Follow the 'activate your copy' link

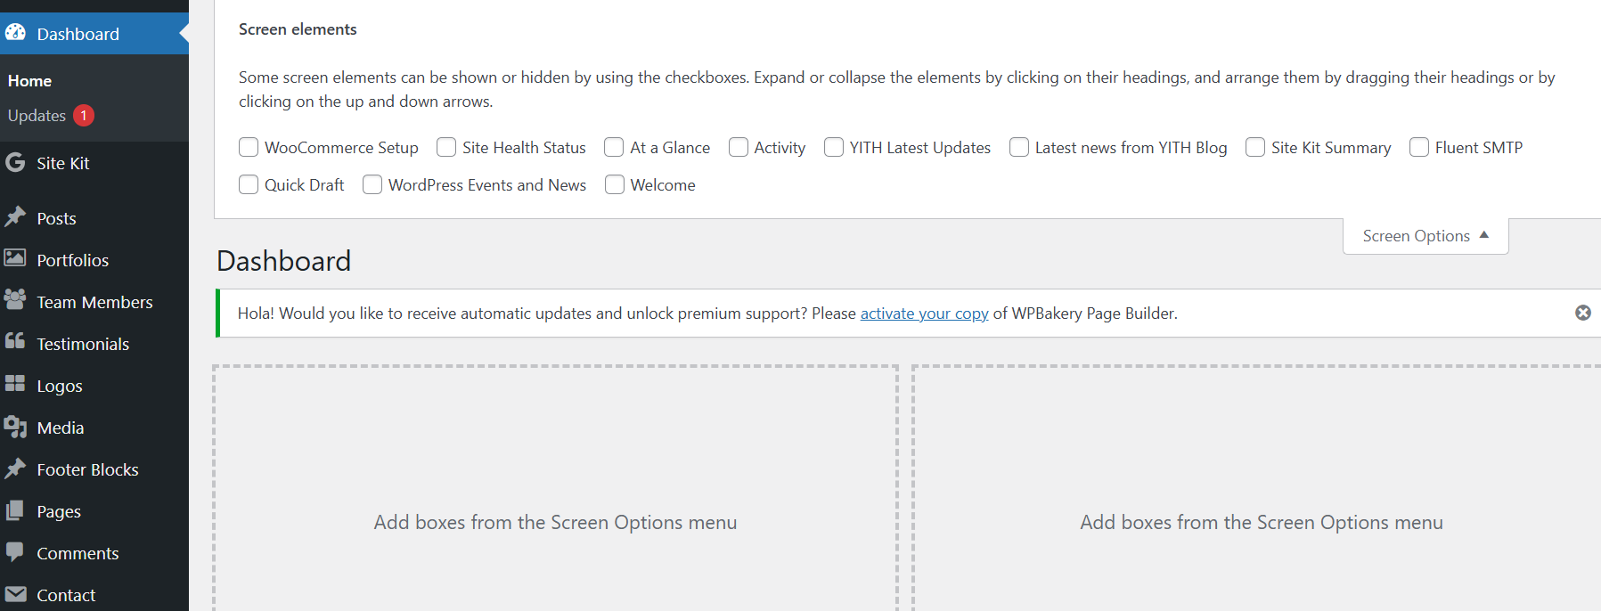(924, 314)
